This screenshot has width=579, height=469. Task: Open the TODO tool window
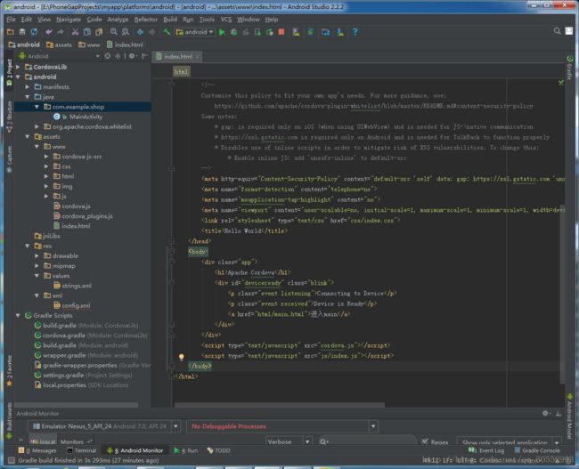coord(218,450)
